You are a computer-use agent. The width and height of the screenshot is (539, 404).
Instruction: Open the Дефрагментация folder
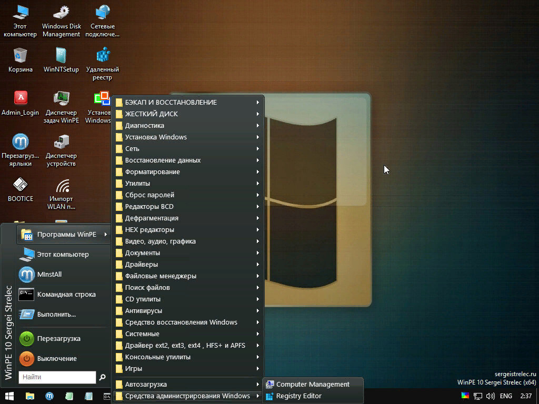(x=188, y=218)
